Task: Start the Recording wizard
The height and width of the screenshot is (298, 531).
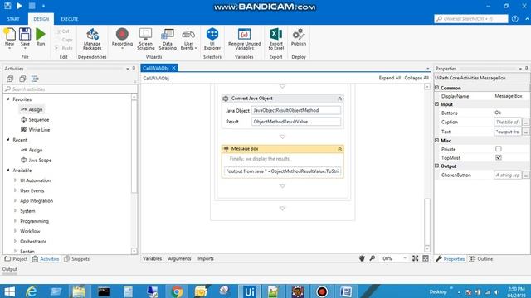Action: click(x=122, y=39)
